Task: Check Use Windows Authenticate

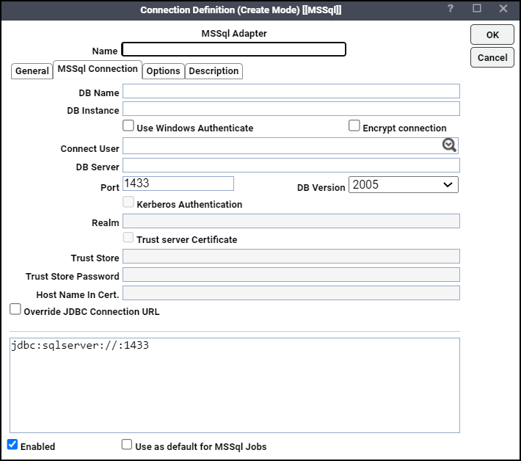Action: click(128, 126)
